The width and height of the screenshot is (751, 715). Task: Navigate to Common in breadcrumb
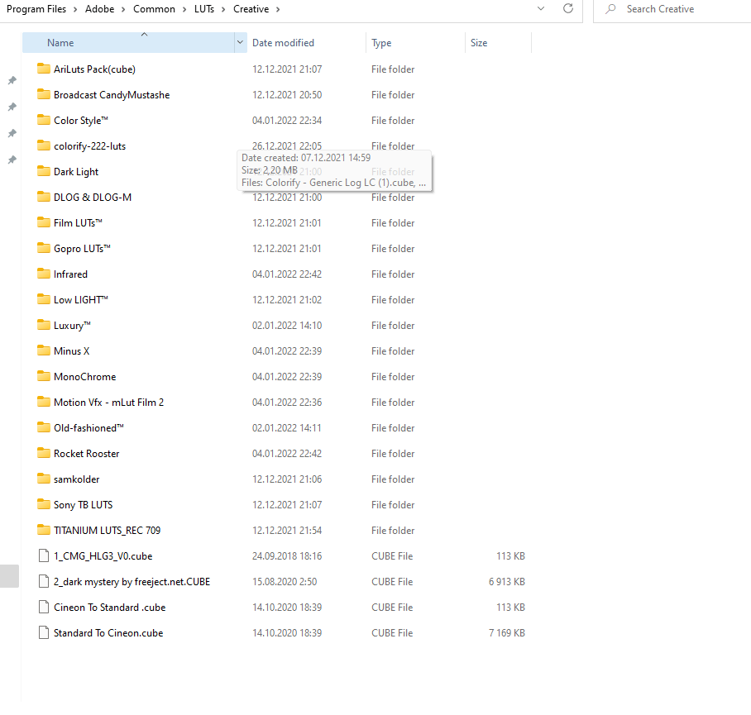point(154,9)
